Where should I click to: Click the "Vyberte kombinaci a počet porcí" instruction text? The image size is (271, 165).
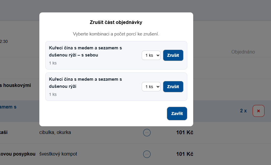tap(116, 34)
